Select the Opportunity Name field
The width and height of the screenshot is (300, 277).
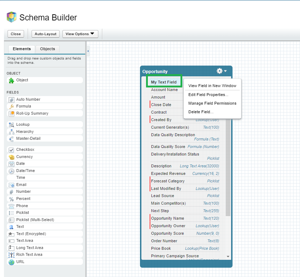tap(185, 218)
